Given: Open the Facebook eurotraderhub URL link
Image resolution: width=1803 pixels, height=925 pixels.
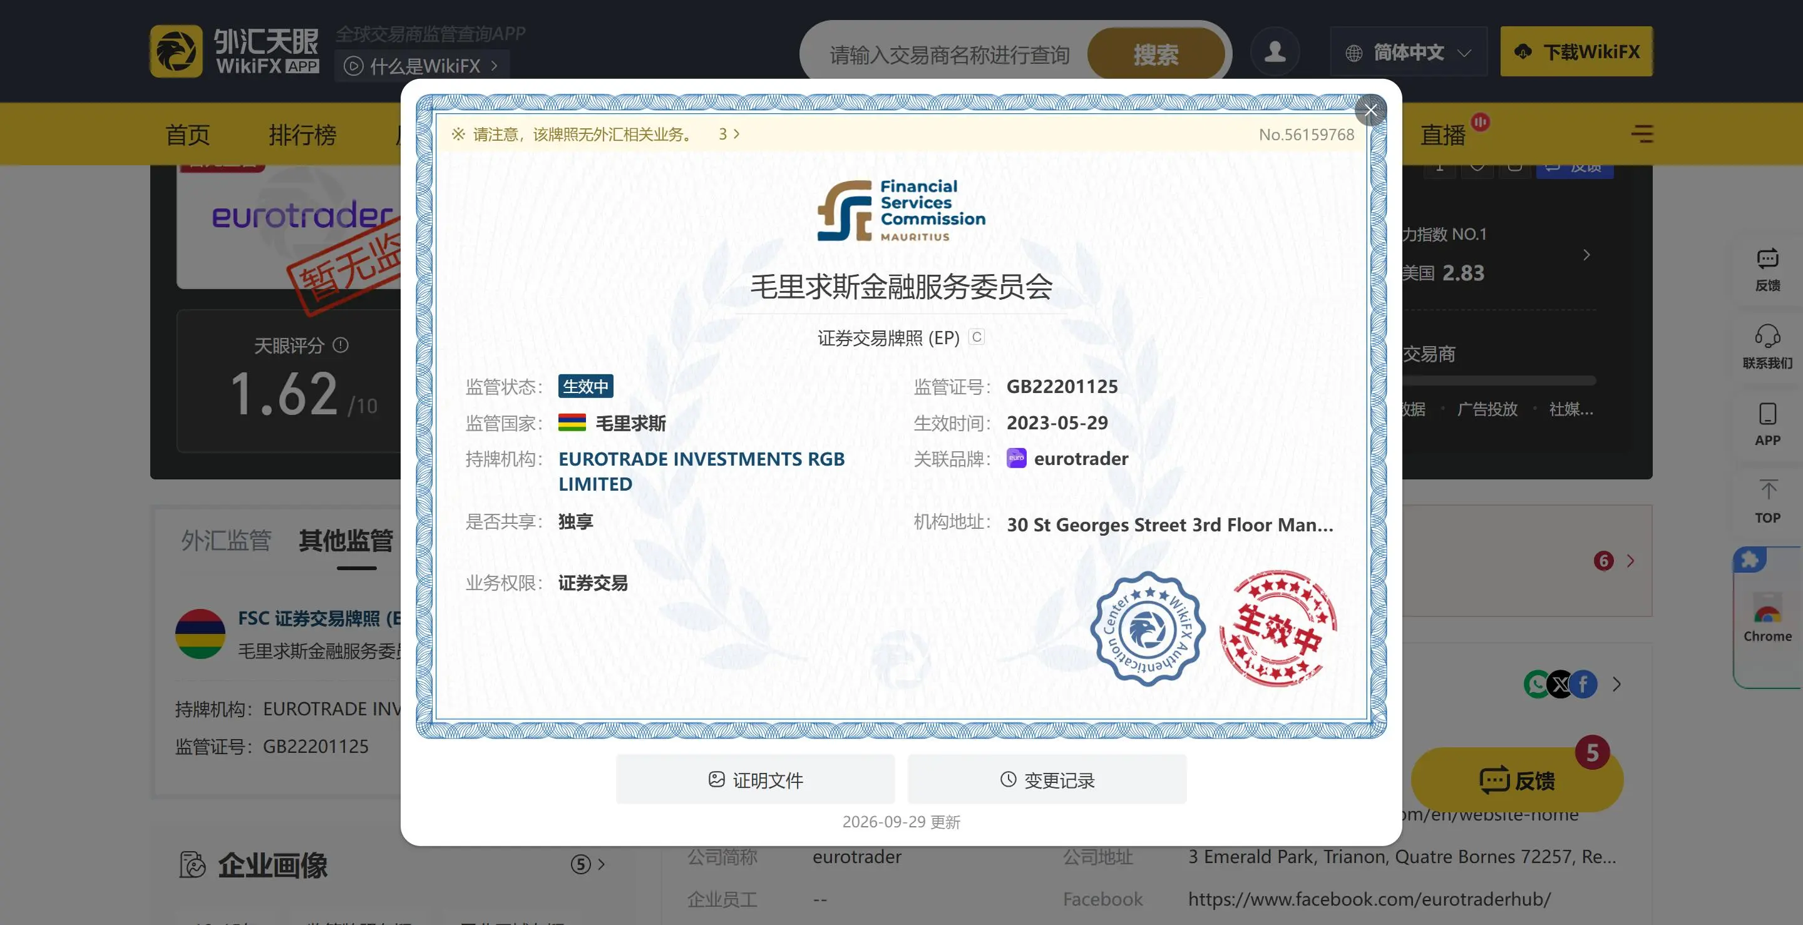Looking at the screenshot, I should pyautogui.click(x=1369, y=899).
